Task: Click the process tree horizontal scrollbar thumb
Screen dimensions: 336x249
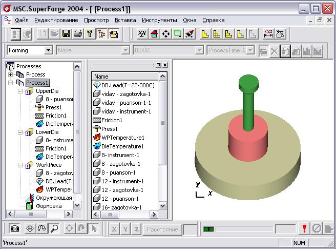Action: tap(31, 214)
